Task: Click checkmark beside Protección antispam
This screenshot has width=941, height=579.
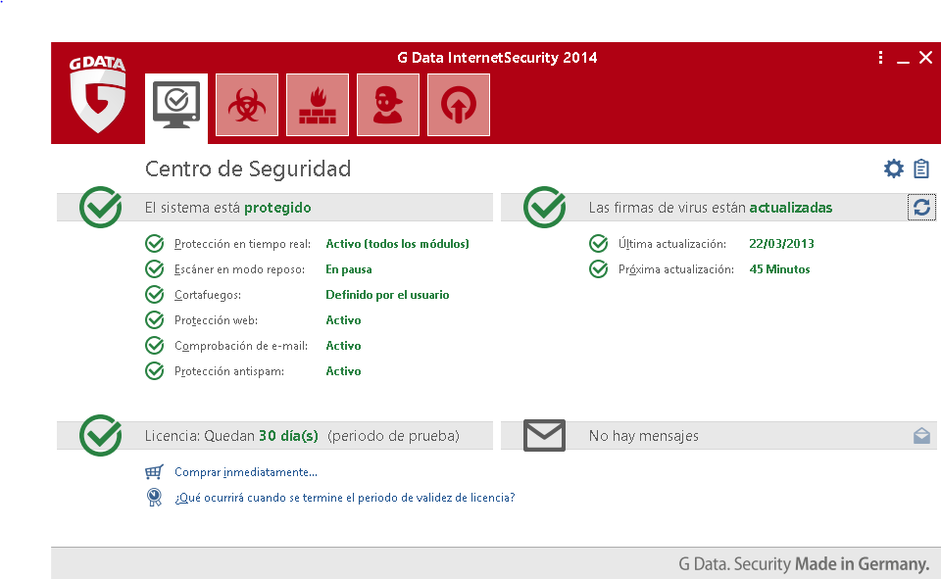Action: [x=155, y=370]
